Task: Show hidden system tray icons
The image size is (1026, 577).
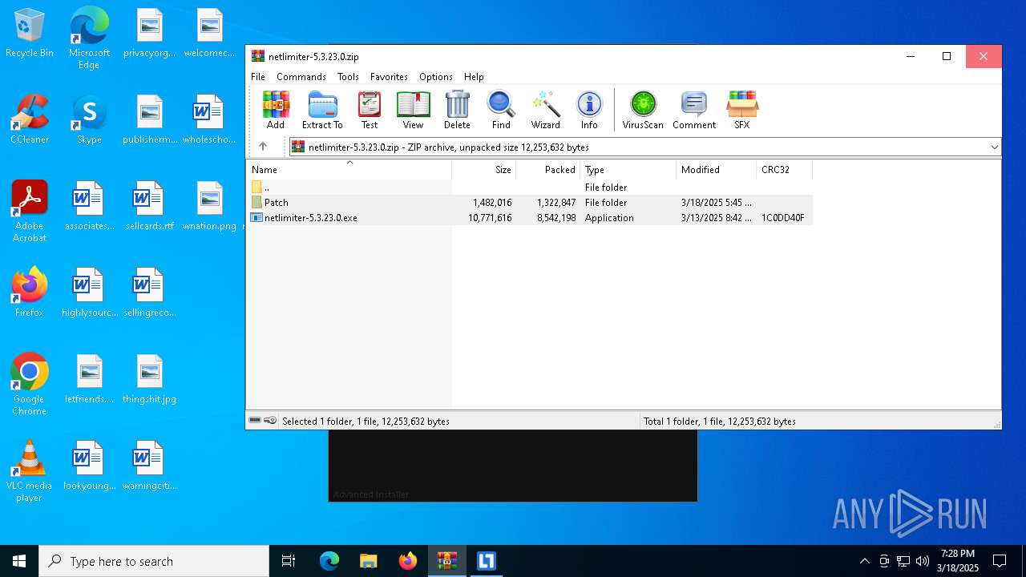Action: coord(864,561)
